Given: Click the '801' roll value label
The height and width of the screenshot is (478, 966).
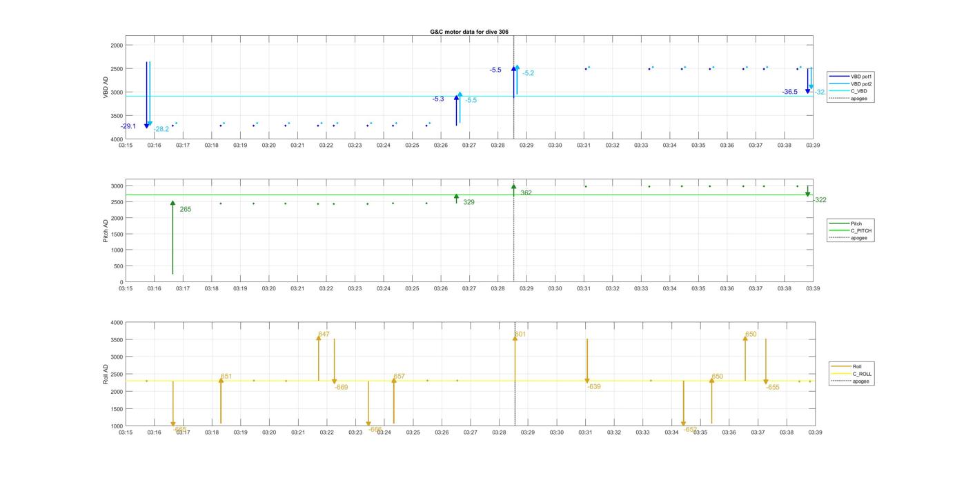Looking at the screenshot, I should [x=520, y=335].
